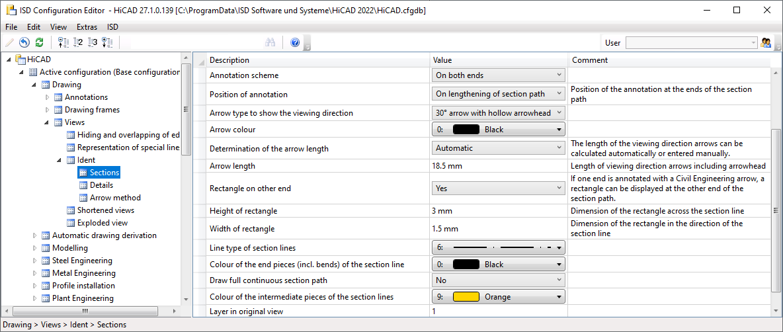Expand all tree levels icon

point(107,42)
